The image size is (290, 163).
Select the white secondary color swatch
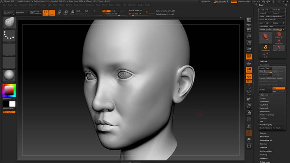click(x=12, y=104)
